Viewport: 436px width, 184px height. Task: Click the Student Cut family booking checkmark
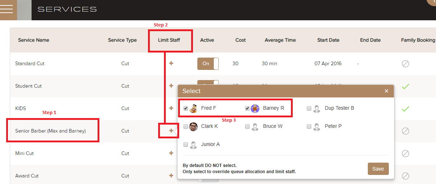(405, 87)
